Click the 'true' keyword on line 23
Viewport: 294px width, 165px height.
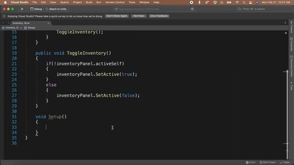127,74
